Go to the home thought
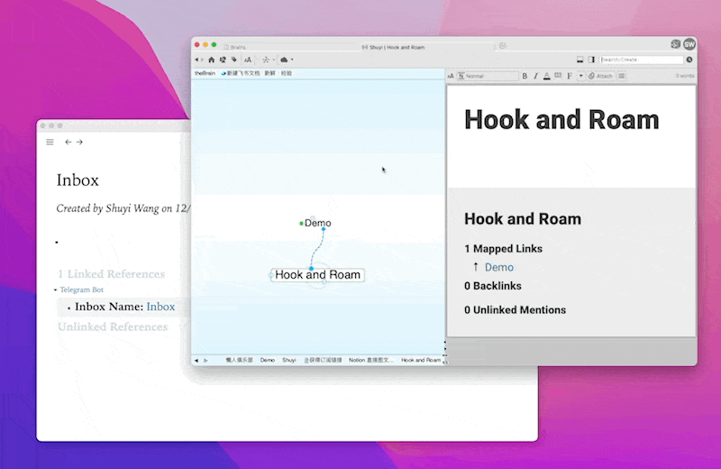721x469 pixels. click(212, 60)
